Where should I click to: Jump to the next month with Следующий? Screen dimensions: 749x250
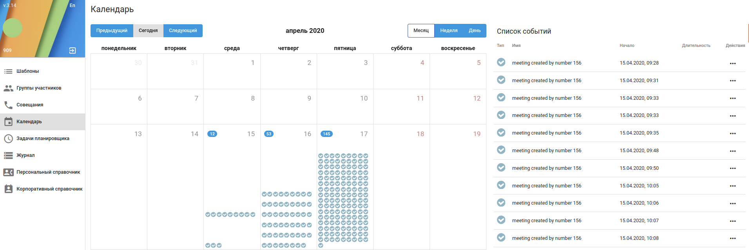183,31
